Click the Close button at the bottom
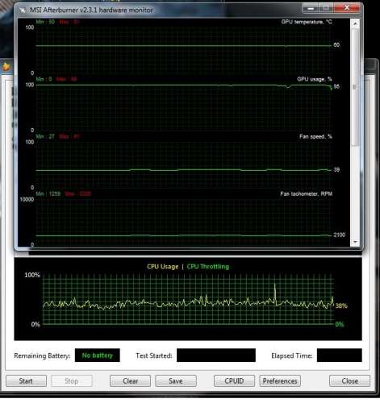The width and height of the screenshot is (380, 403). click(x=349, y=380)
